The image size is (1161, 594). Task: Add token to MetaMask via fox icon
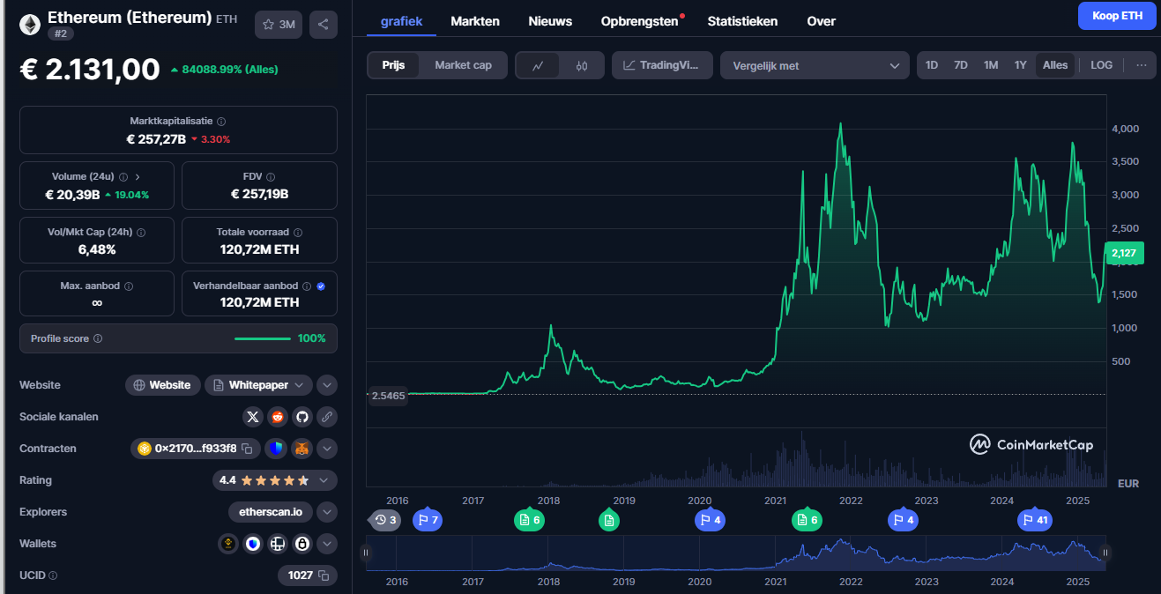coord(301,449)
